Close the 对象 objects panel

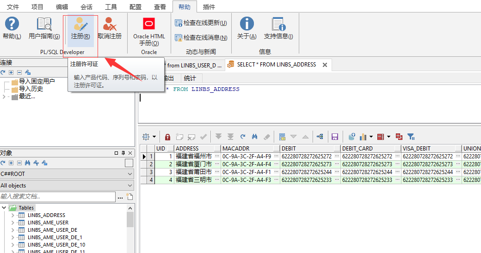point(130,153)
